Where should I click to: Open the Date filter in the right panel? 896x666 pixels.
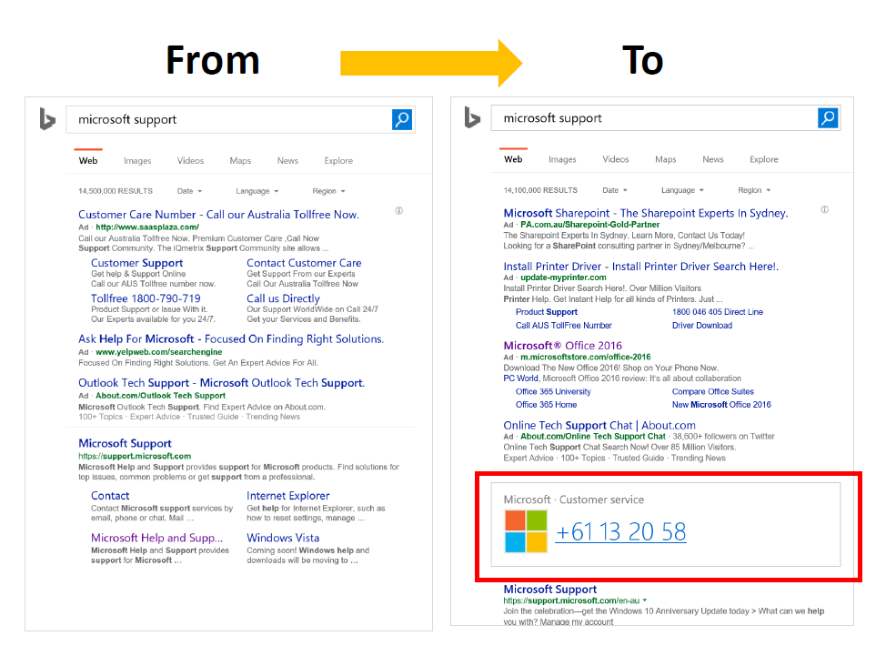point(614,190)
